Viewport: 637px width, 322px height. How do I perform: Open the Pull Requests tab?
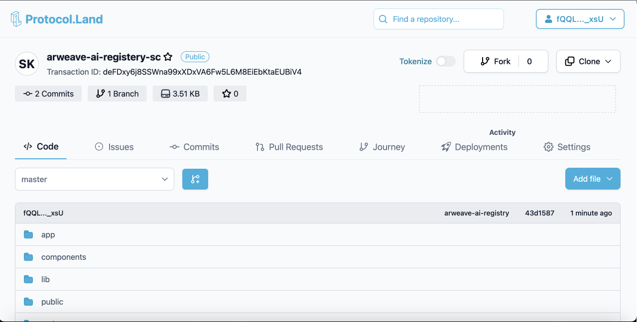coord(289,147)
